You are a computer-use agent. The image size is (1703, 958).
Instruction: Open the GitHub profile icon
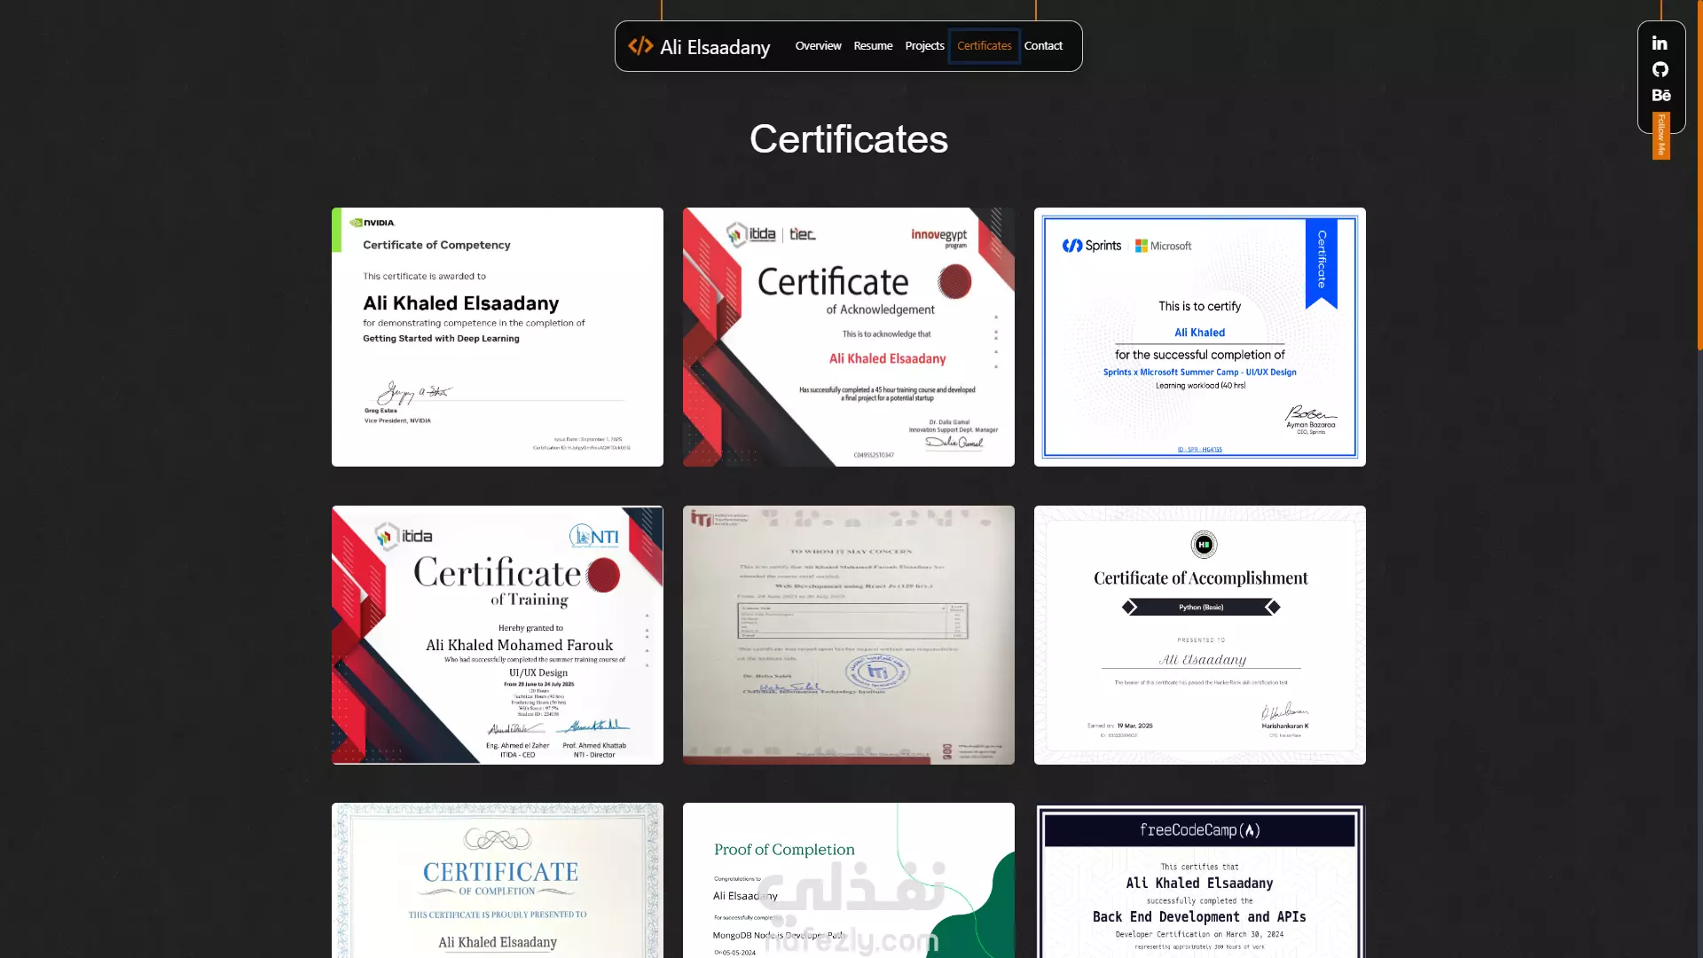click(1660, 69)
